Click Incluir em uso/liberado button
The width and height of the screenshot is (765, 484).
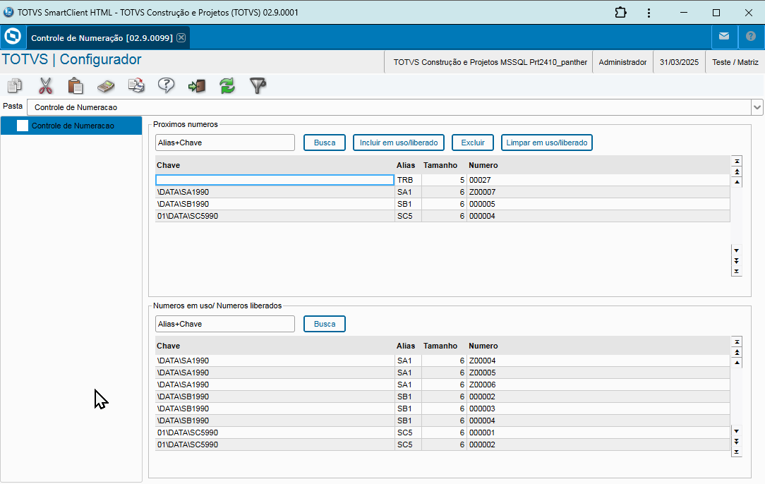(x=399, y=143)
